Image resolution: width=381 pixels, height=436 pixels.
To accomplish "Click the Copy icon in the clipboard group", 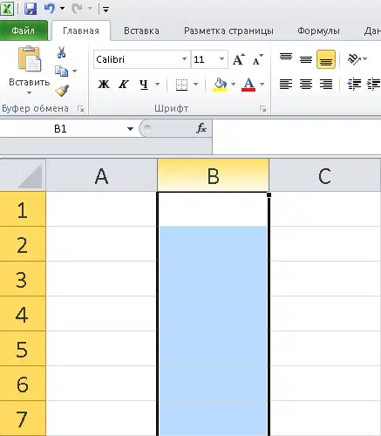I will pyautogui.click(x=61, y=71).
